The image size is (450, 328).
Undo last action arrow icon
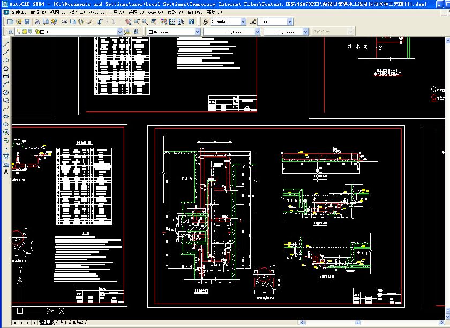(x=100, y=21)
